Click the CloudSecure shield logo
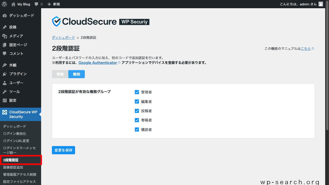This screenshot has height=185, width=329. [56, 21]
